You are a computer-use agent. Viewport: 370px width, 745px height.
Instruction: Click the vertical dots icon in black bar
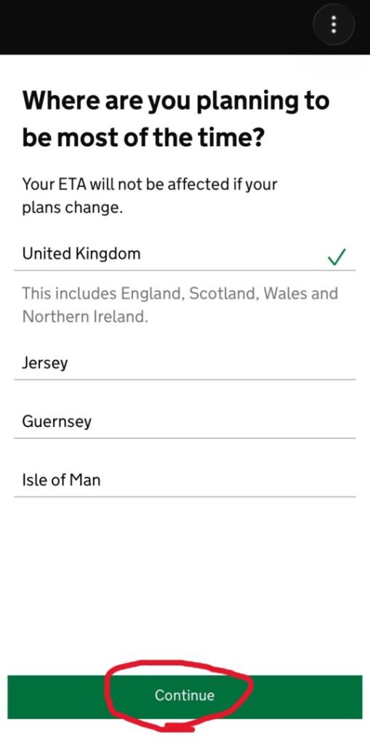(334, 24)
